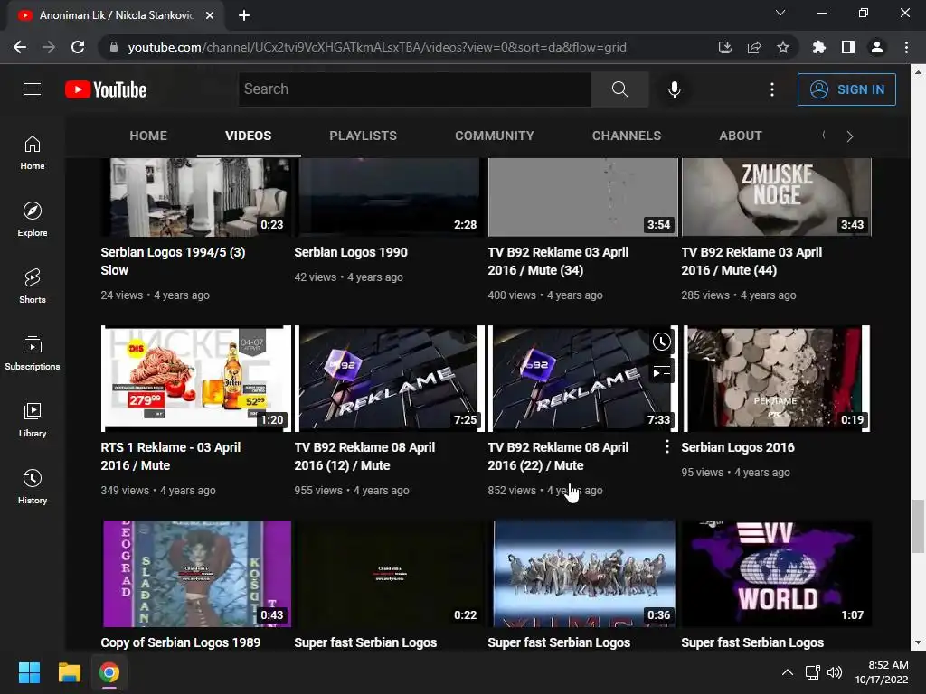Click the SIGN IN button
The width and height of the screenshot is (926, 694).
coord(846,89)
